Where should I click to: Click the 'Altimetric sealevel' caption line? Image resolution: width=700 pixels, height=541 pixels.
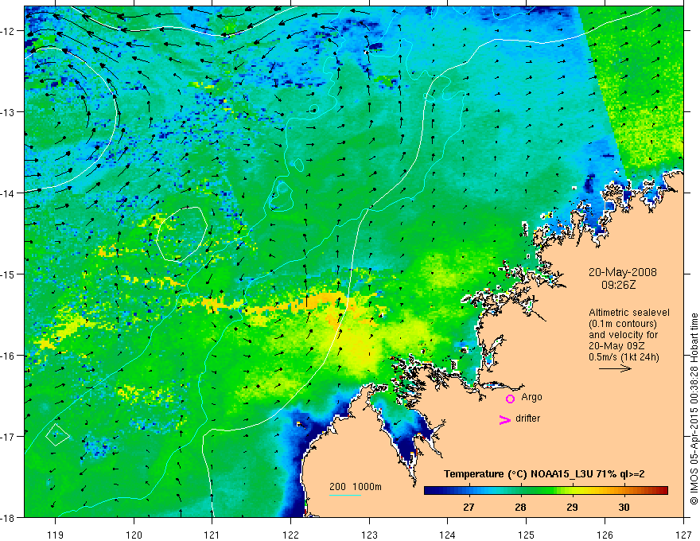(629, 313)
